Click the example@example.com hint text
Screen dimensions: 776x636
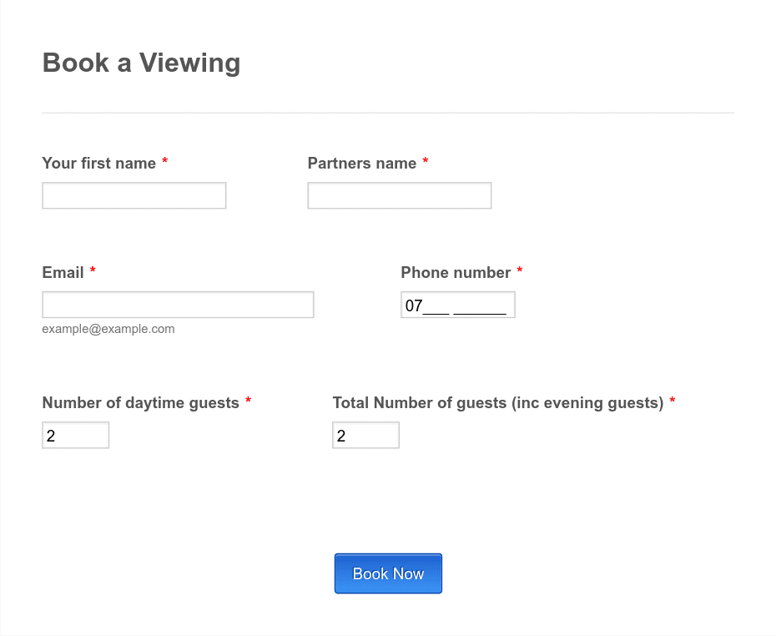[x=108, y=329]
